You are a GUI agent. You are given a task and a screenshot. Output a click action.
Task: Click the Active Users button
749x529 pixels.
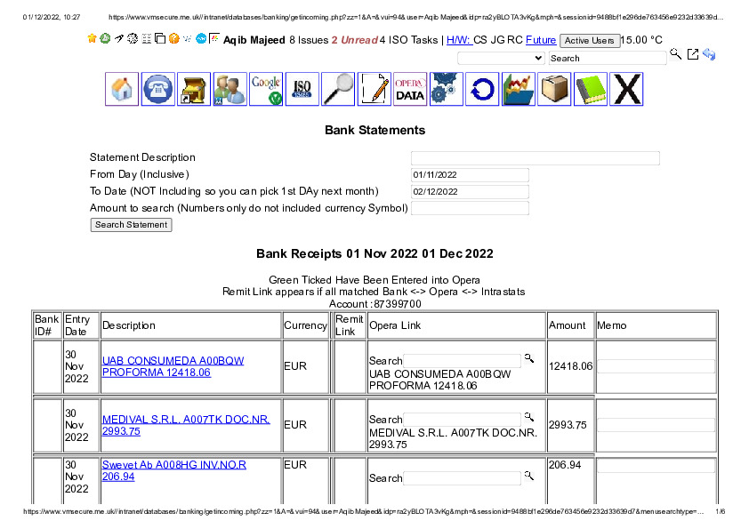[590, 41]
